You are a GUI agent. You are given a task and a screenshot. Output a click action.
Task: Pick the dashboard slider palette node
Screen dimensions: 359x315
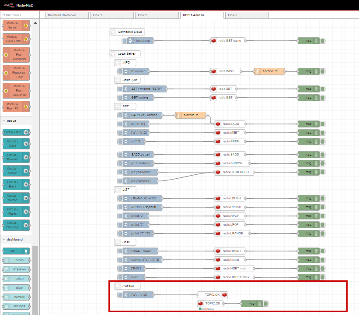[x=16, y=288]
